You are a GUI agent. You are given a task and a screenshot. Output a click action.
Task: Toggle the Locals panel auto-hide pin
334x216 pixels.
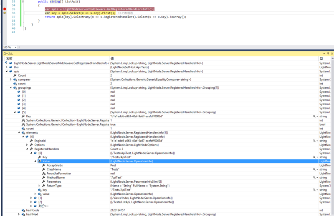coord(328,54)
